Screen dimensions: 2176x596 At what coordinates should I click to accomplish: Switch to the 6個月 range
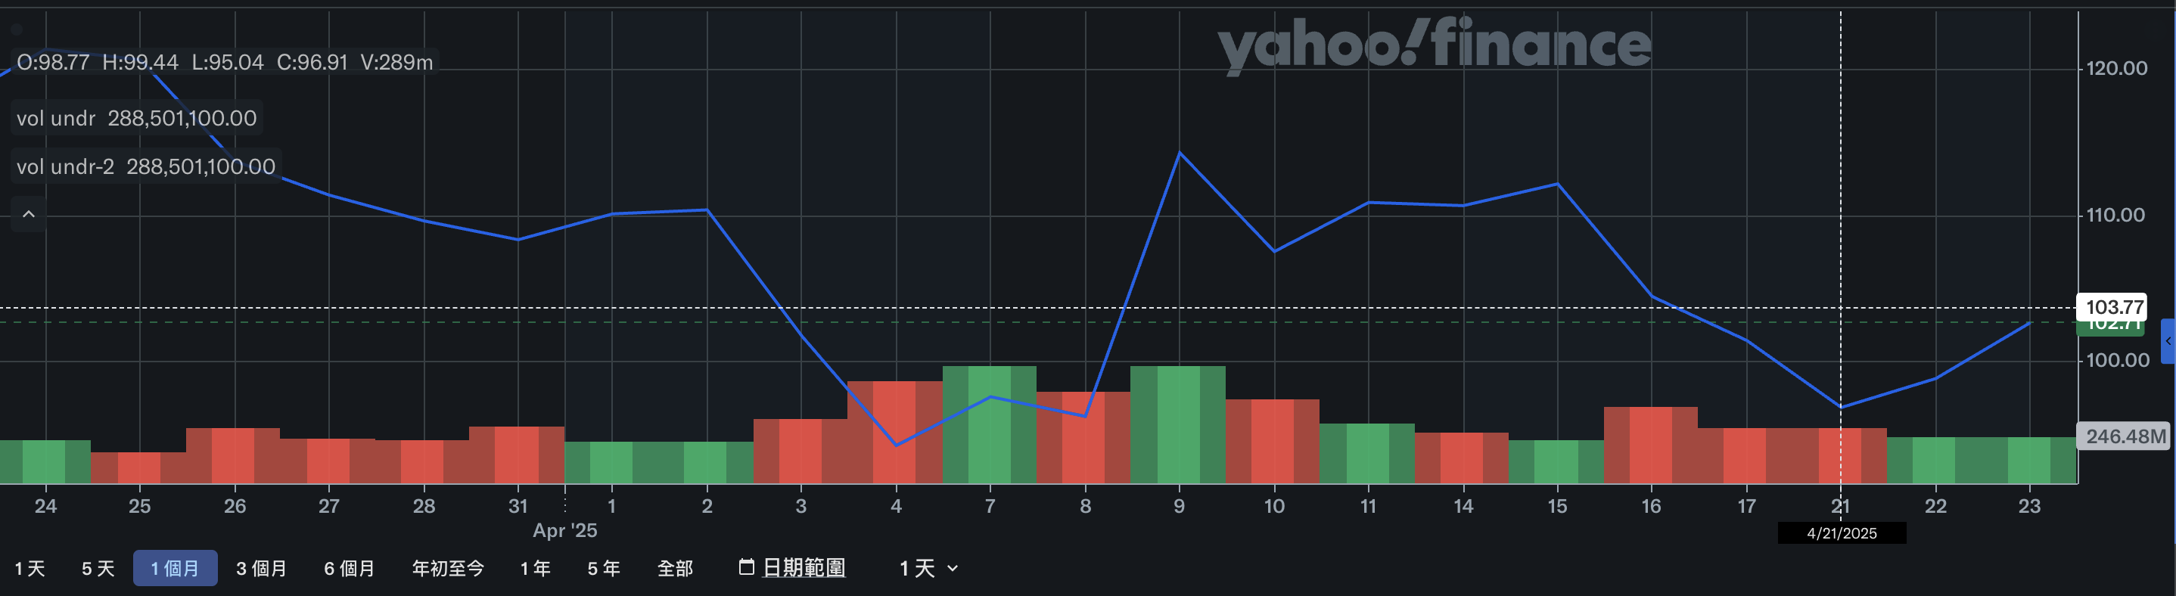point(349,568)
